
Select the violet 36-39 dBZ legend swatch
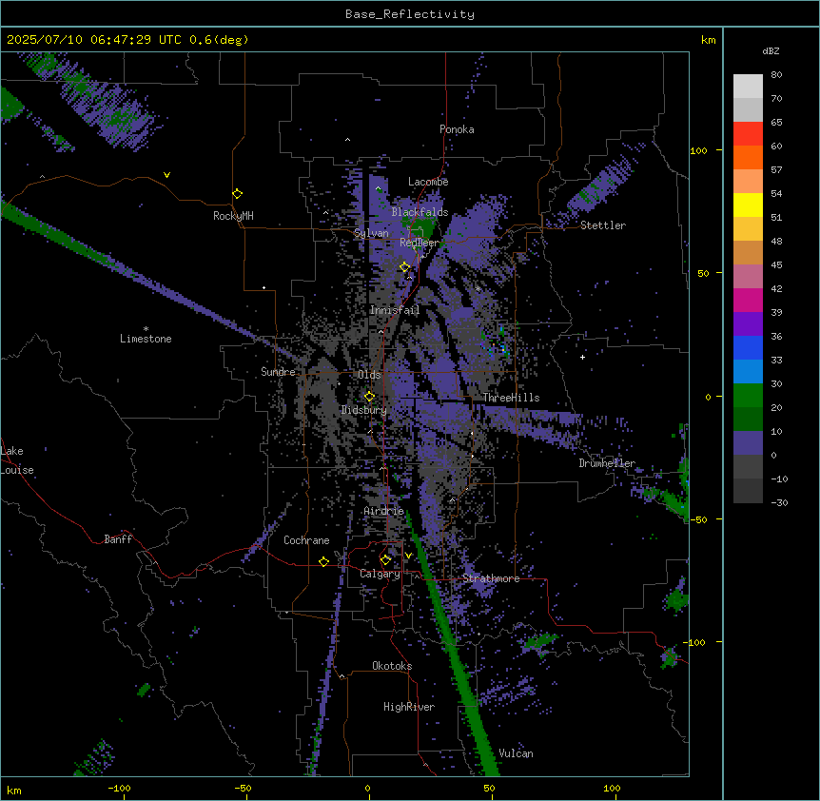[748, 324]
